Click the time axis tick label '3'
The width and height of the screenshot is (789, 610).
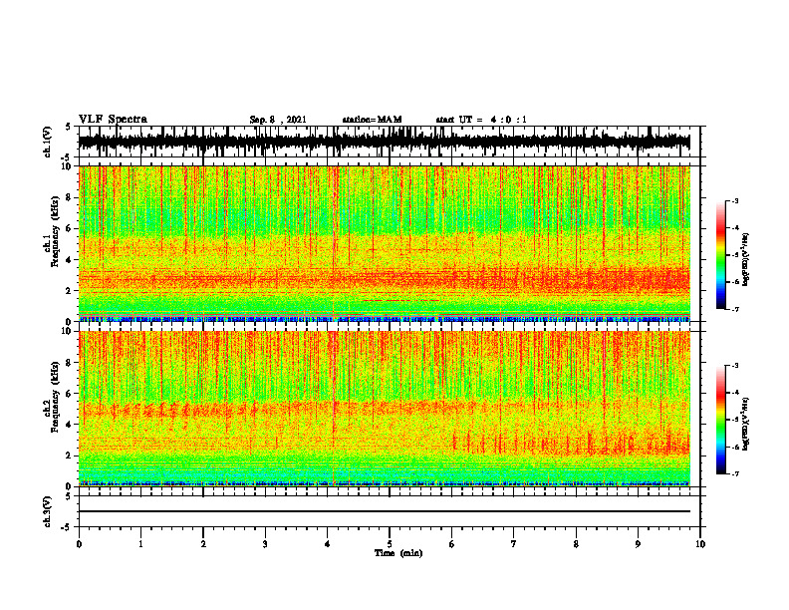click(265, 544)
